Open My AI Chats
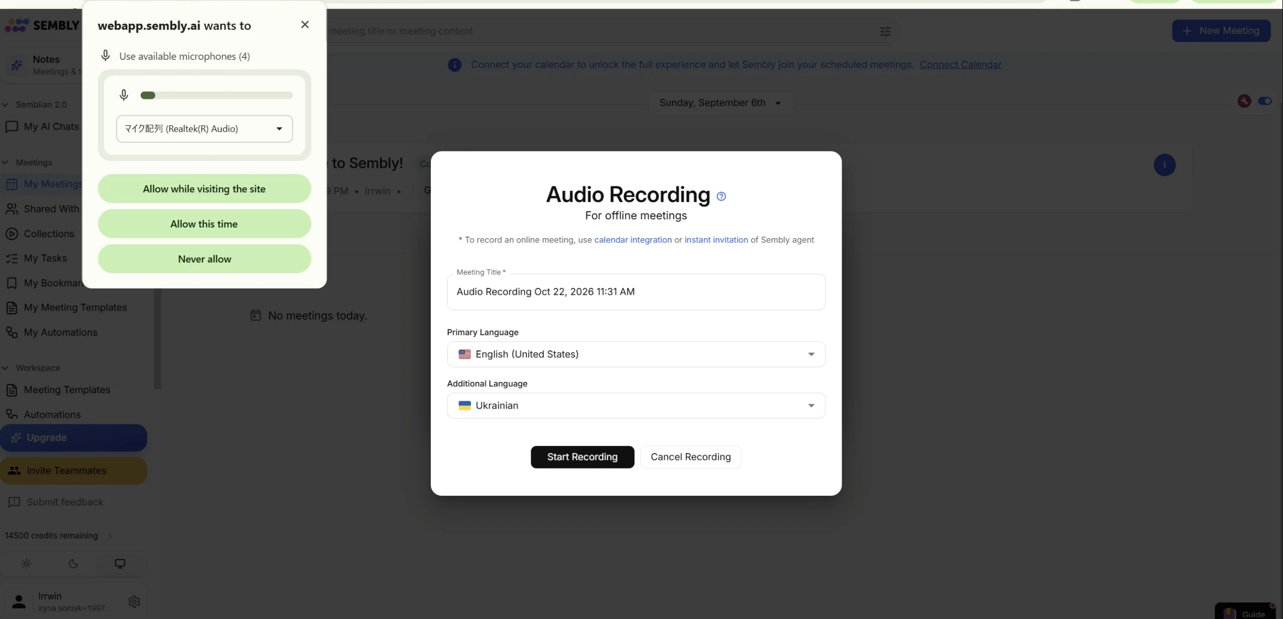 coord(42,126)
